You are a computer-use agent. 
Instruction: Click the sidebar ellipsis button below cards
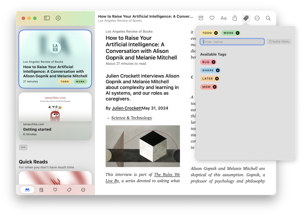[x=23, y=147]
